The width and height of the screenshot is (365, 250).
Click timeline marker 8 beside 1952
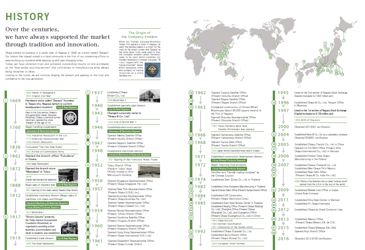[88, 165]
